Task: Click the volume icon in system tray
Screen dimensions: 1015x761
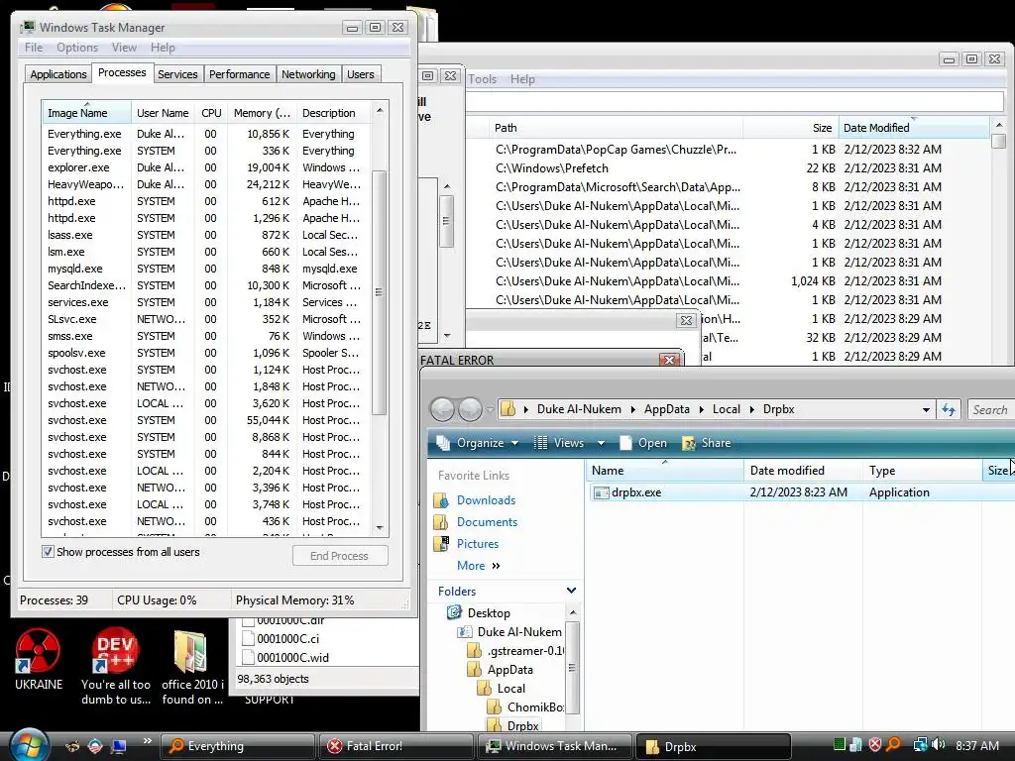Action: tap(939, 745)
